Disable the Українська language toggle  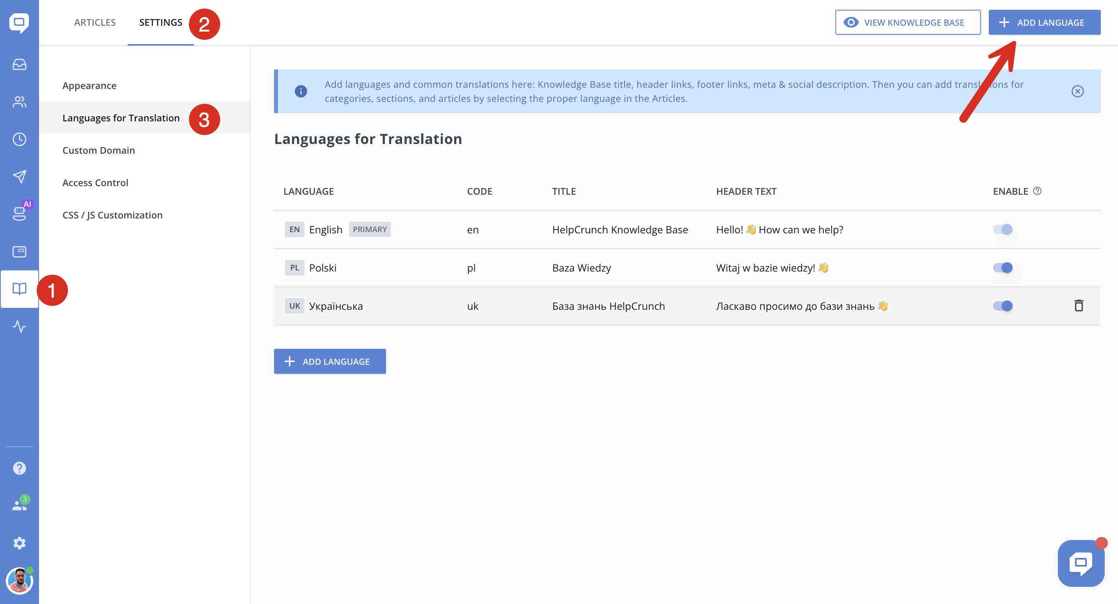coord(1002,306)
